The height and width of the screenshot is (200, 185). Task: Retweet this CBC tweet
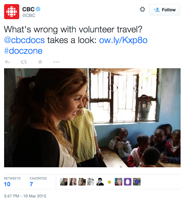click(x=24, y=62)
